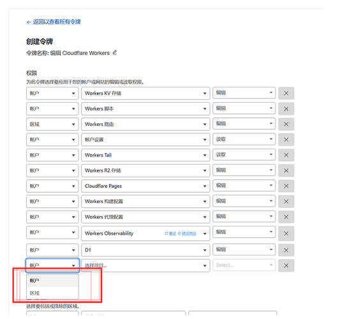This screenshot has height=319, width=338.
Task: Open the Workers 路由 resource dropdown
Action: 145,124
